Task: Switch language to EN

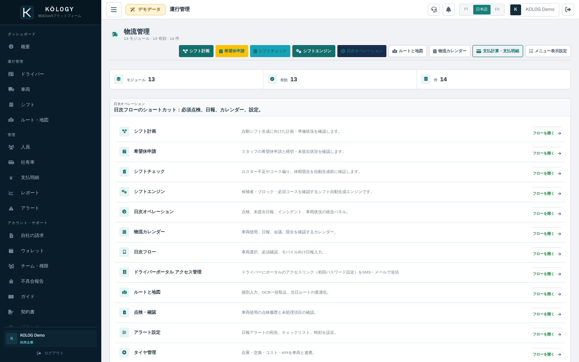Action: 497,10
